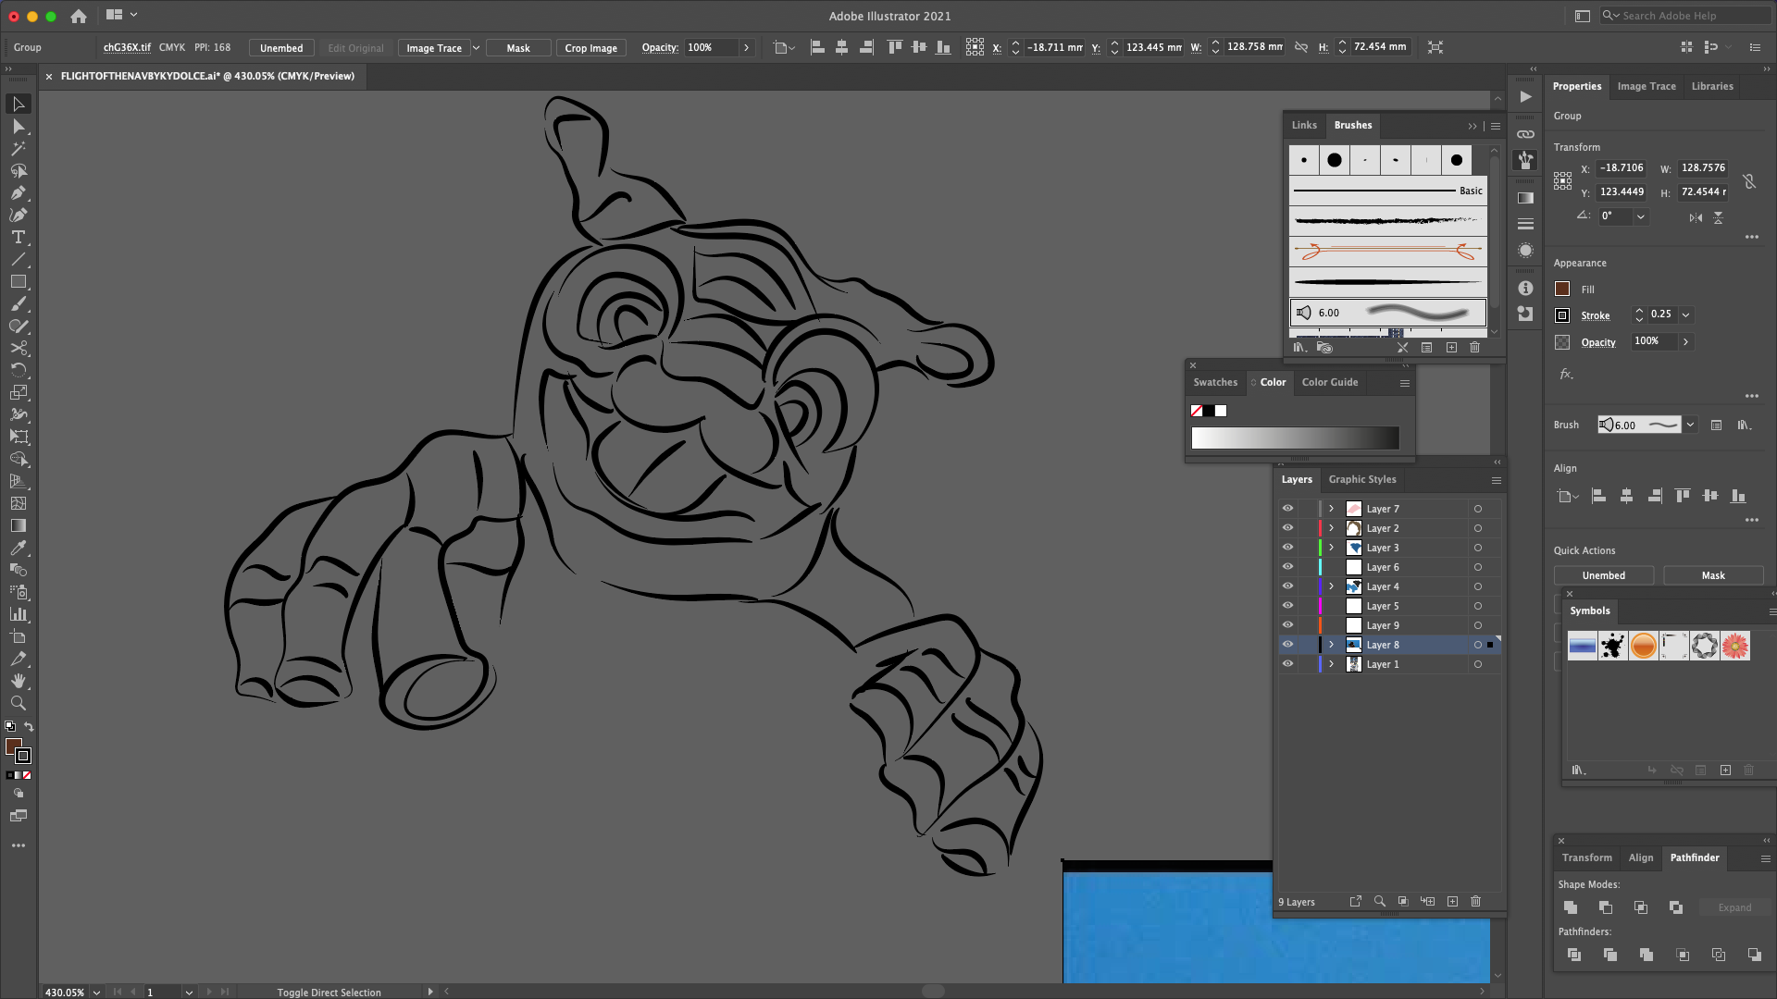The height and width of the screenshot is (999, 1777).
Task: Click the grayscale ramp in Color panel
Action: pyautogui.click(x=1295, y=438)
